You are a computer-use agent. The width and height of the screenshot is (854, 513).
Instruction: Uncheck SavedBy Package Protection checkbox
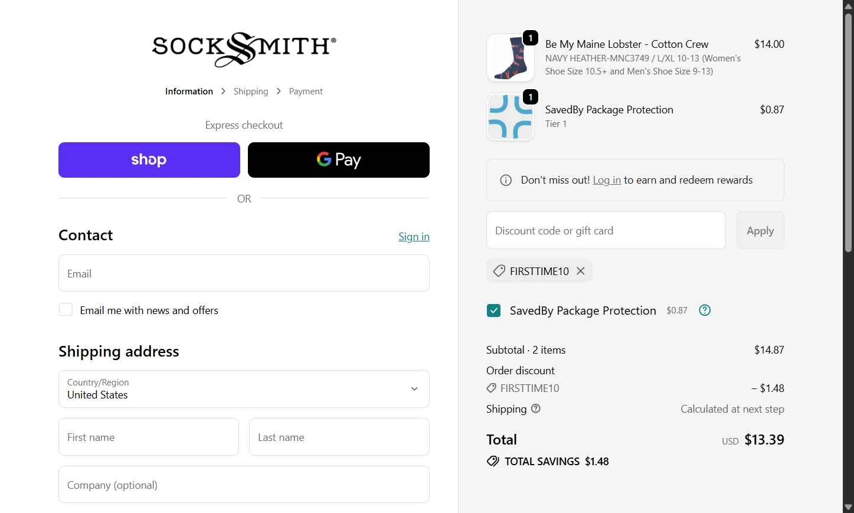[x=493, y=311]
